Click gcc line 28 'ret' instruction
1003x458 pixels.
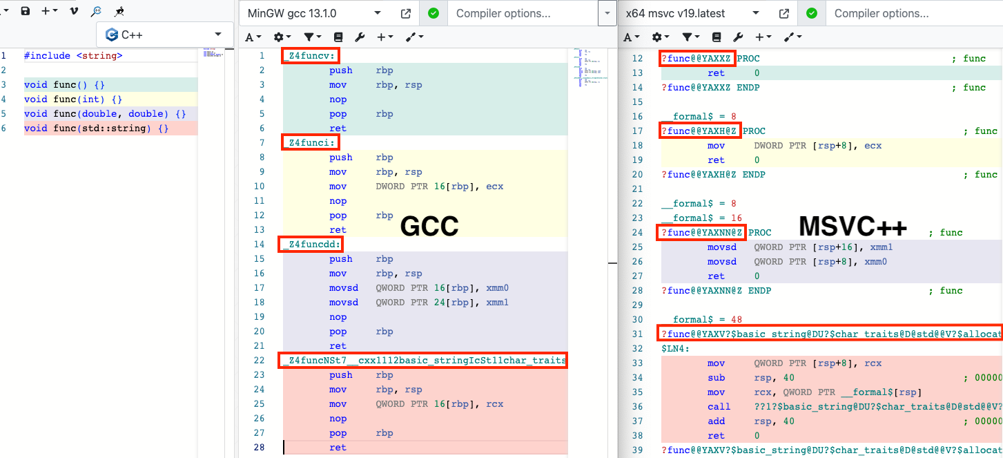pos(338,448)
